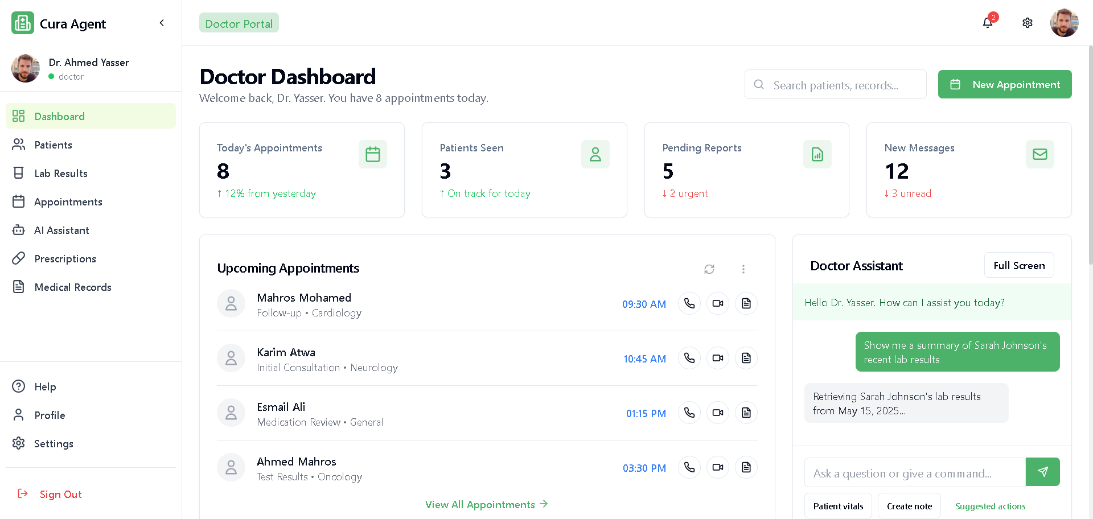Open the notifications bell
Viewport: 1093px width, 519px height.
click(988, 23)
